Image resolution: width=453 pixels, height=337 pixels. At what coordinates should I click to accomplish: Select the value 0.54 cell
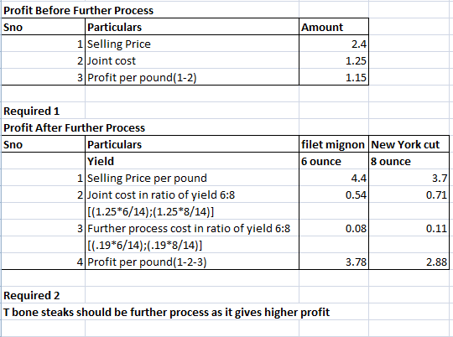tap(334, 194)
